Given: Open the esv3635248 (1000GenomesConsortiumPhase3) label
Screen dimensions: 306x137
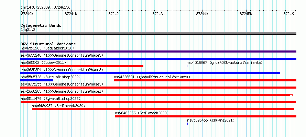Looking at the screenshot, I should (x=62, y=55).
